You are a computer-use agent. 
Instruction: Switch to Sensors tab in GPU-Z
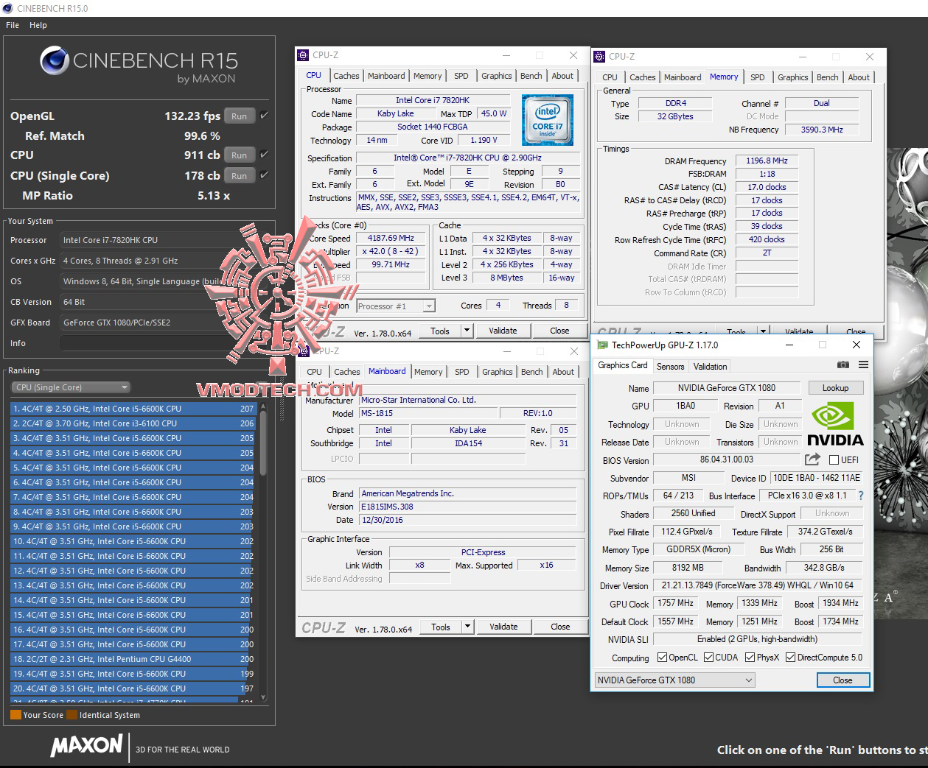click(x=671, y=366)
